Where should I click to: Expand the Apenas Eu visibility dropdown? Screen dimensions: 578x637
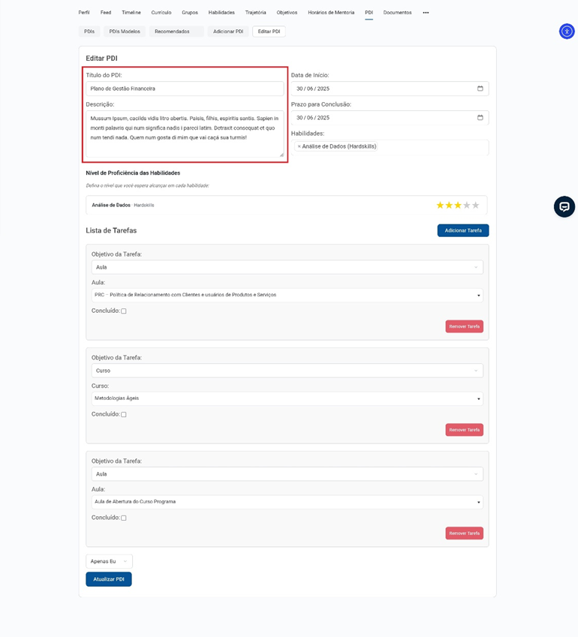[109, 561]
